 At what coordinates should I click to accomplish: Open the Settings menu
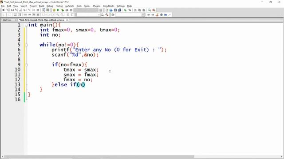(x=121, y=6)
